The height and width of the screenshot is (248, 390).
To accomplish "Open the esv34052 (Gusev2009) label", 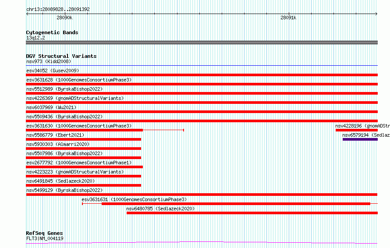I will click(53, 71).
